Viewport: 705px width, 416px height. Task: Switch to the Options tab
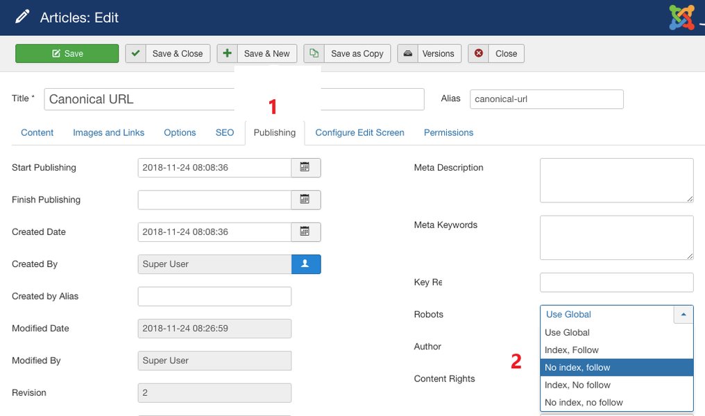point(180,132)
